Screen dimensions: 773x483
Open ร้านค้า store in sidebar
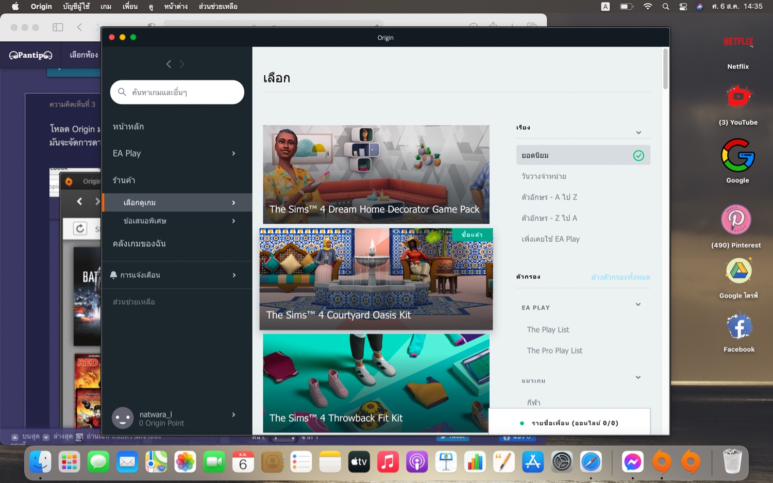point(124,180)
